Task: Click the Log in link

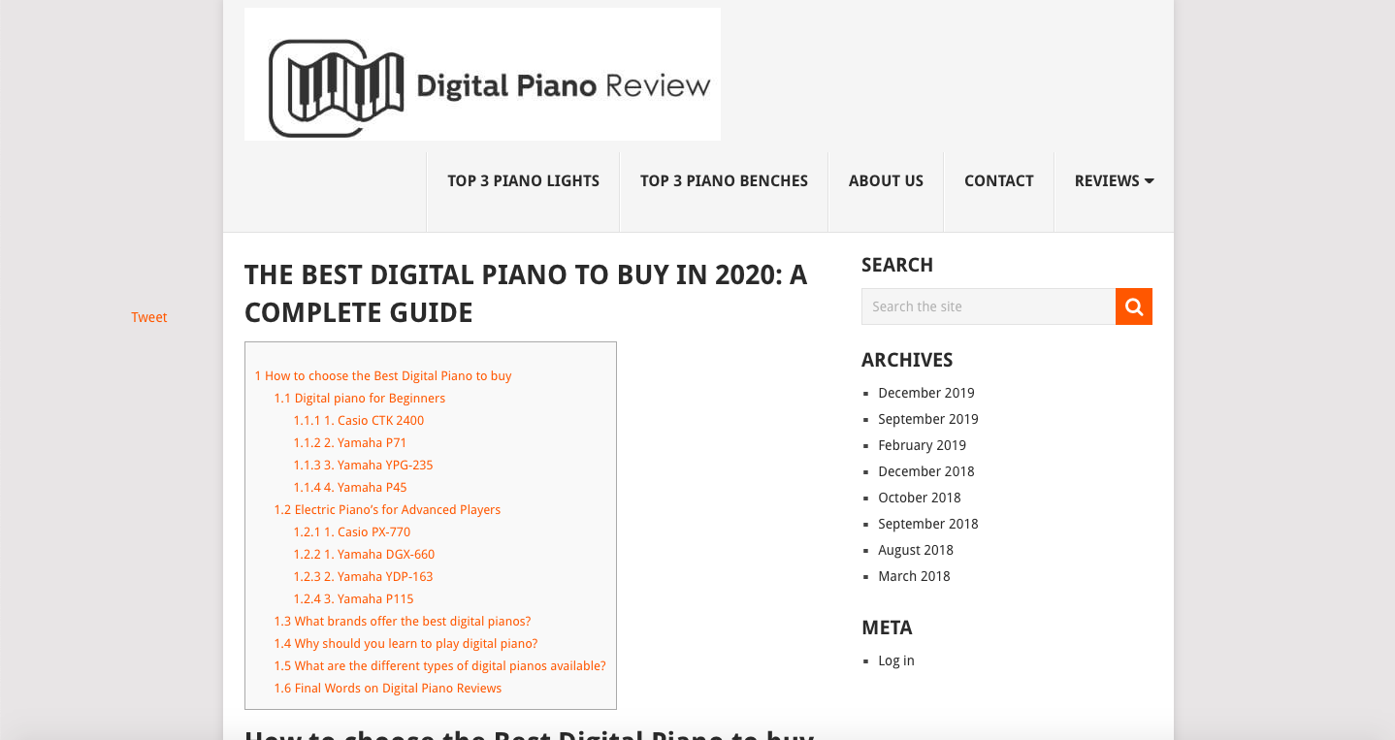Action: (x=896, y=660)
